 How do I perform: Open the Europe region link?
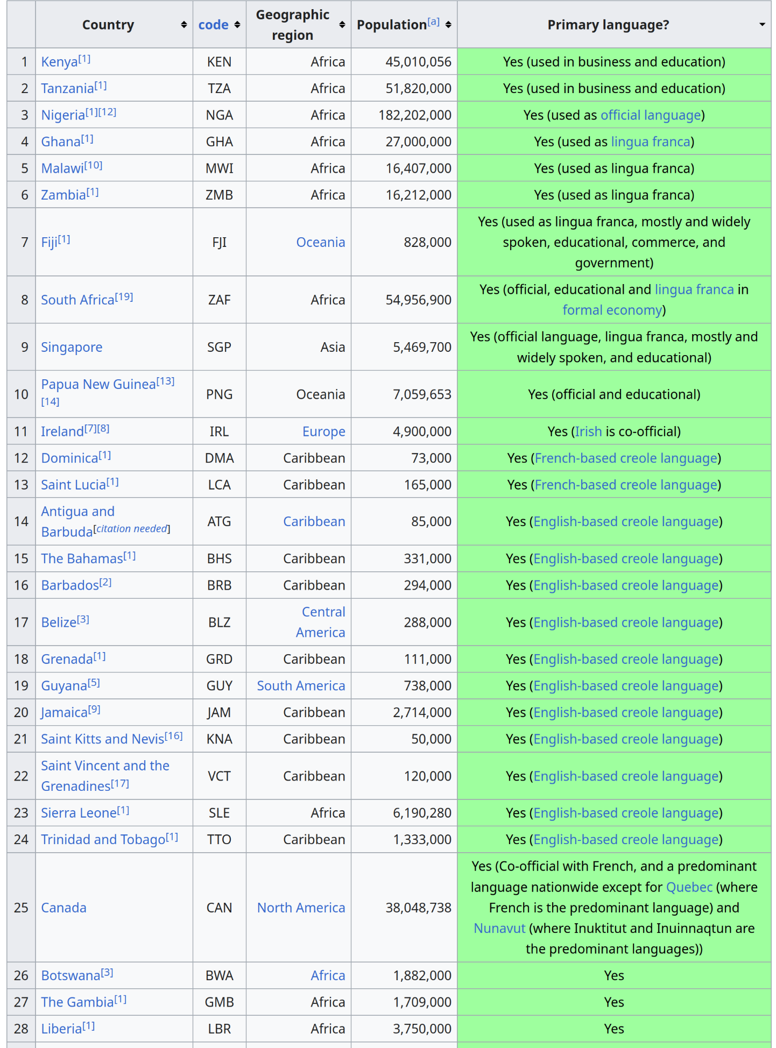[324, 431]
